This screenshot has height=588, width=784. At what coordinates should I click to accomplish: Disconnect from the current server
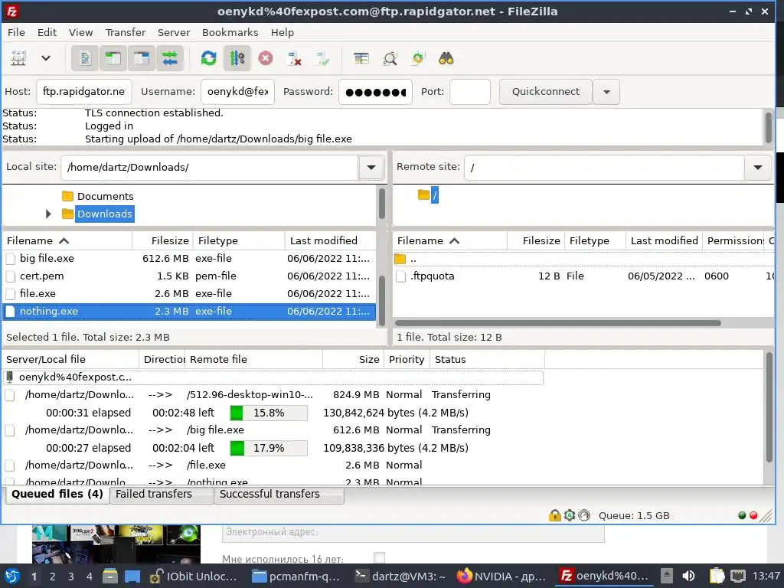(x=294, y=58)
